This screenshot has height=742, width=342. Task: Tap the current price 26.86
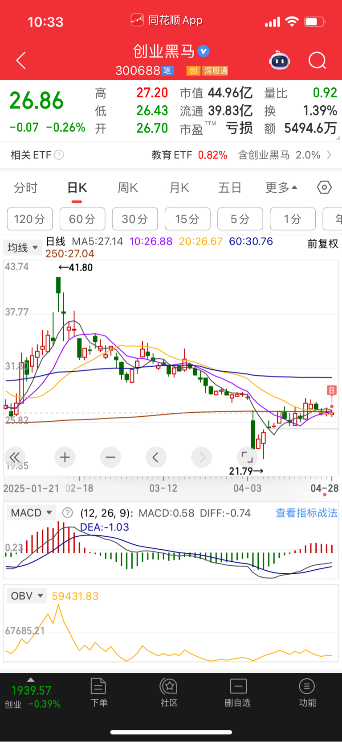pyautogui.click(x=37, y=101)
